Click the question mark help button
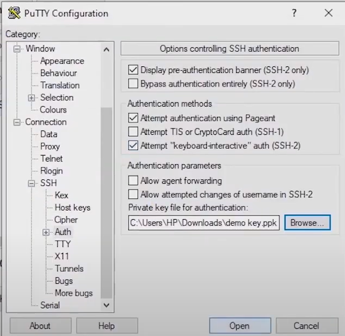This screenshot has width=345, height=336. [294, 13]
